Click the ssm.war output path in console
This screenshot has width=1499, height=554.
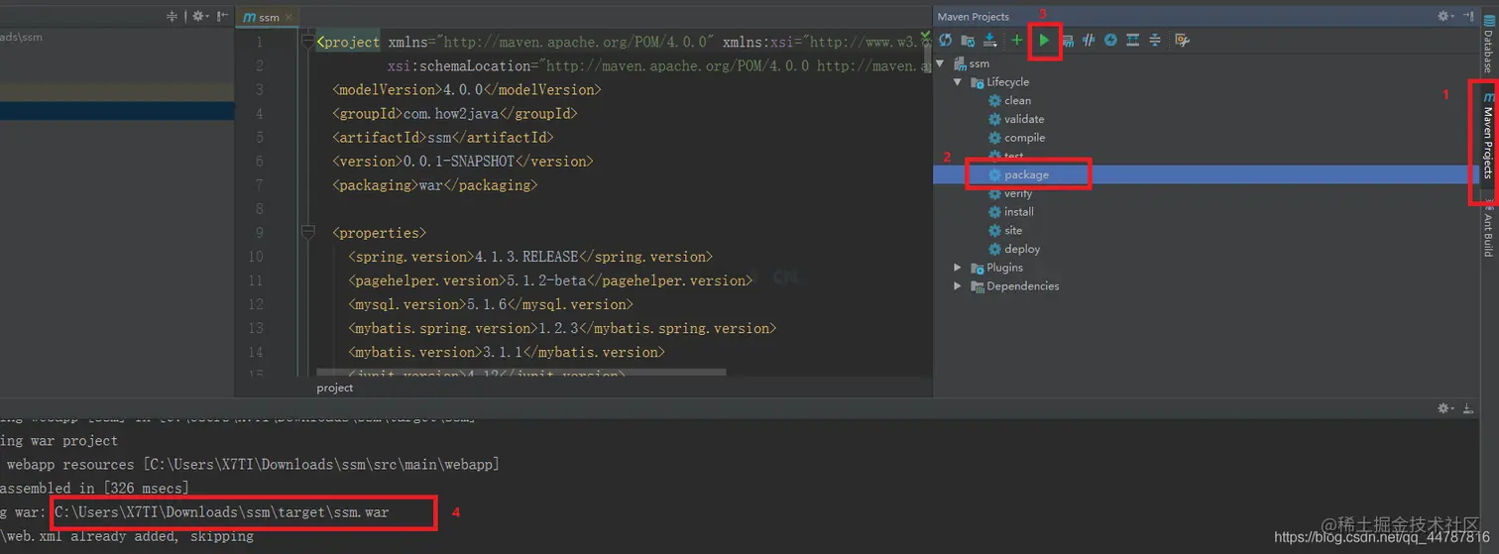222,512
